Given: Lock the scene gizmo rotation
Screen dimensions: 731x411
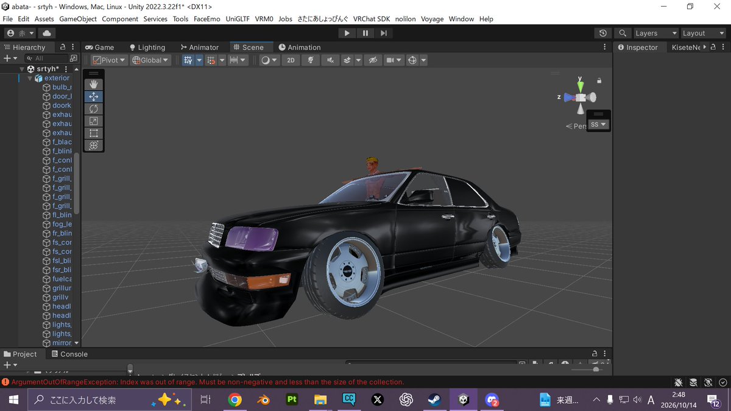Looking at the screenshot, I should point(599,80).
